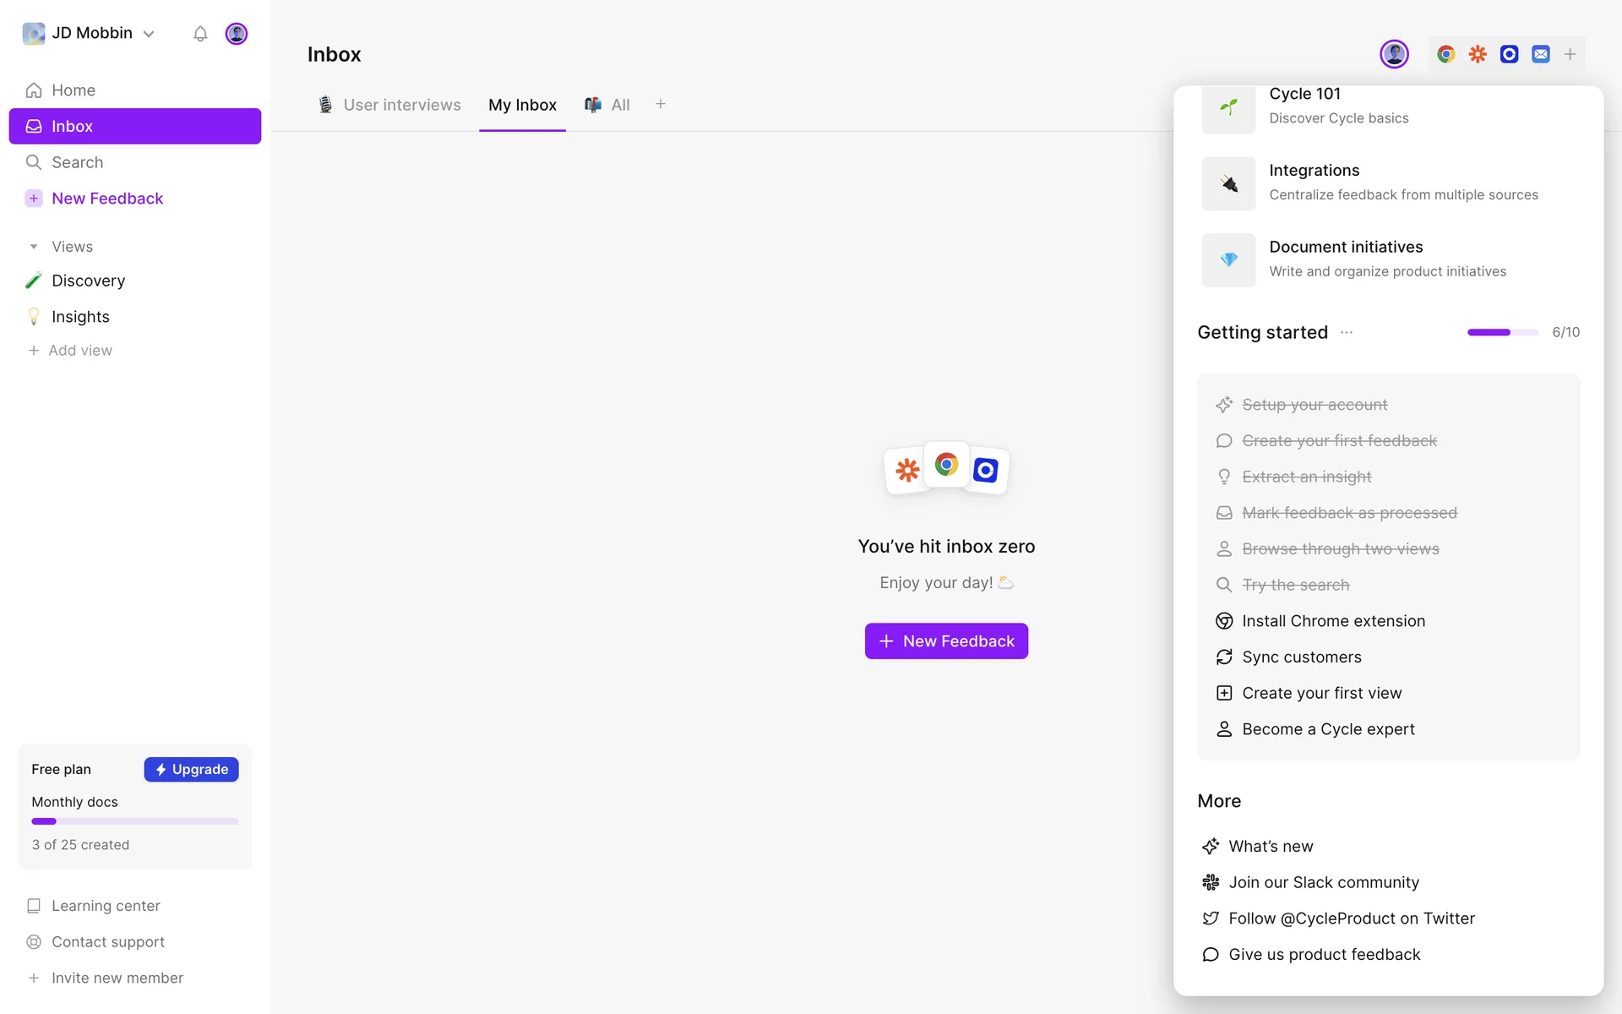Image resolution: width=1622 pixels, height=1014 pixels.
Task: Collapse the Views section
Action: coord(34,247)
